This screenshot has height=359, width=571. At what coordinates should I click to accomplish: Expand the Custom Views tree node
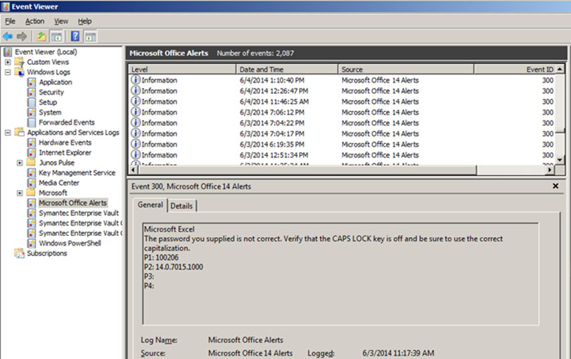7,62
